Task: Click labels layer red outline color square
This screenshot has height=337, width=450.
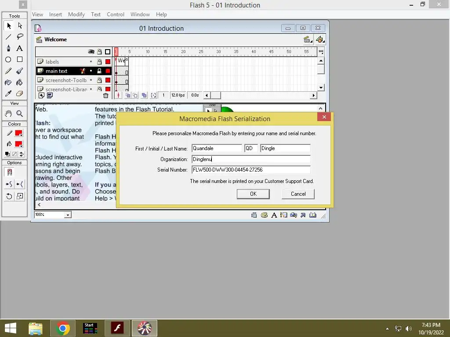Action: [x=108, y=61]
